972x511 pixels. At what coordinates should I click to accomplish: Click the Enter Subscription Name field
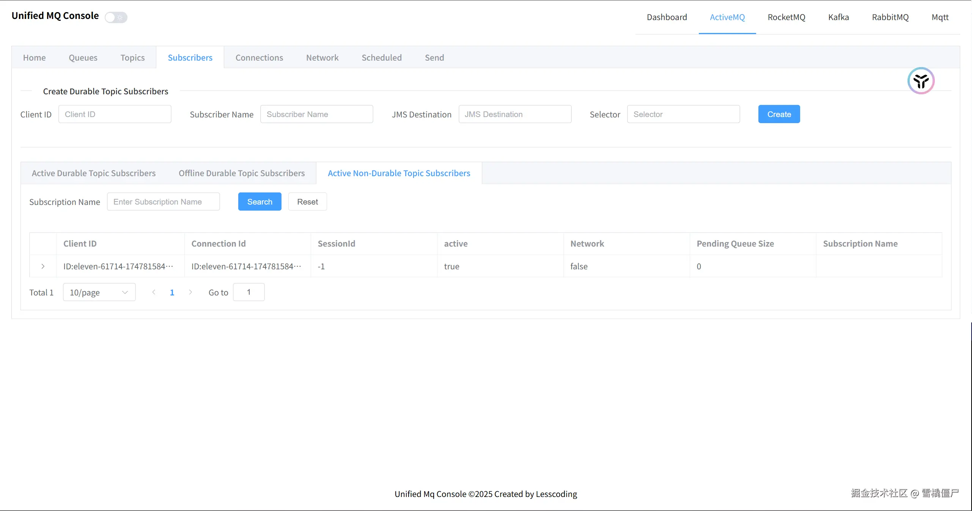pyautogui.click(x=164, y=202)
